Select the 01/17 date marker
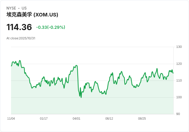Image resolution: width=189 pixels, height=132 pixels. (44, 119)
